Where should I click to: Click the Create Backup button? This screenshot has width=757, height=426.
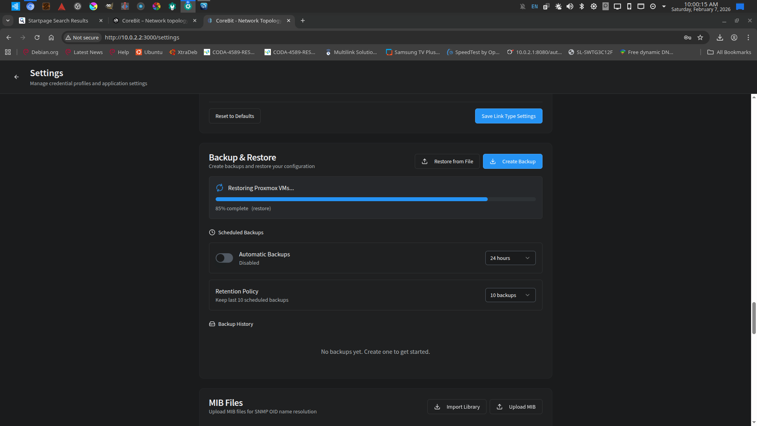click(x=513, y=161)
